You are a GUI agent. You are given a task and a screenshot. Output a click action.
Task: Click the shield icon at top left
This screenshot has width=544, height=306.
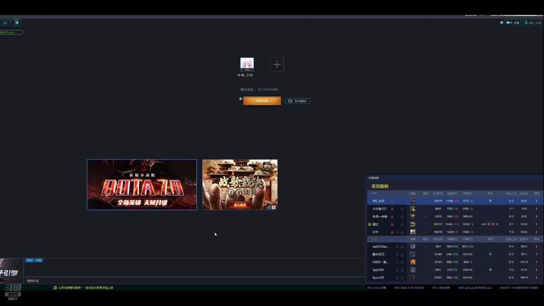[x=16, y=23]
